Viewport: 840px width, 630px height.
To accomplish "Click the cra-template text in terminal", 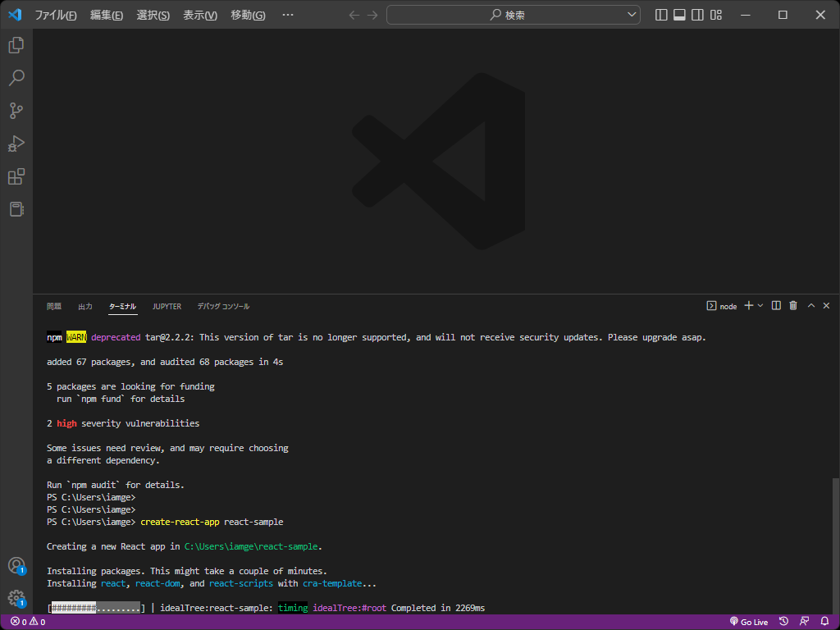I will 332,583.
